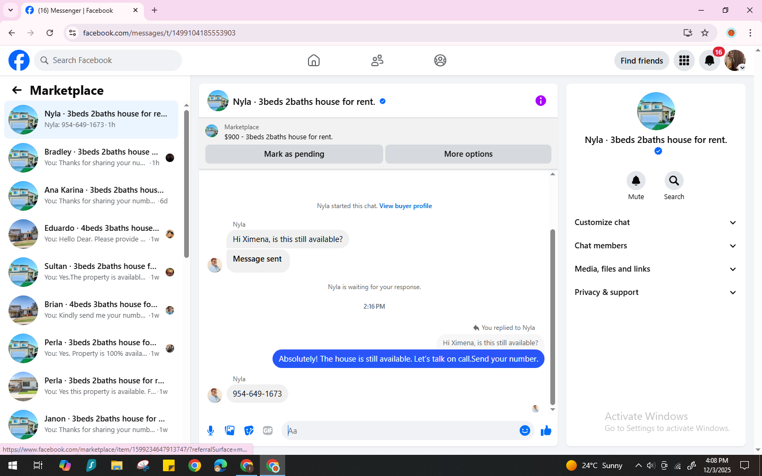Expand Media, files and links section

click(656, 269)
